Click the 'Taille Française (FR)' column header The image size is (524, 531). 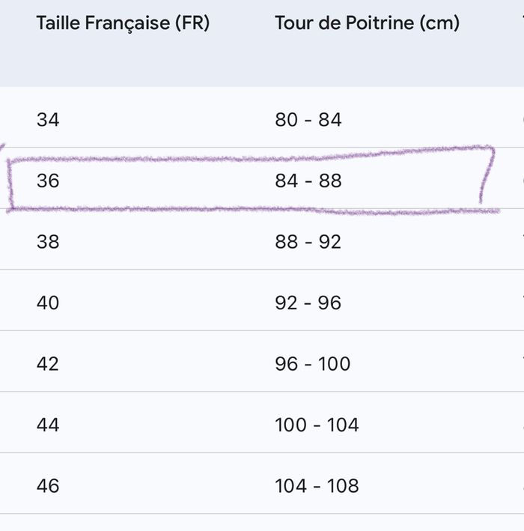[x=123, y=22]
